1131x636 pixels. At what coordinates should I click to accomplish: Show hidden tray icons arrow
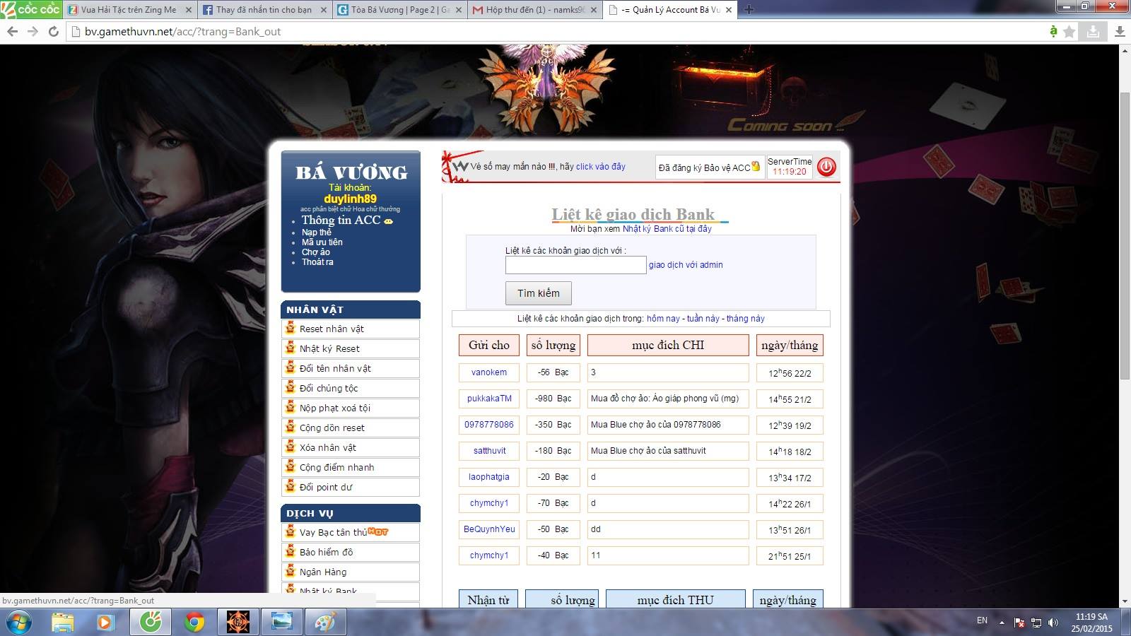pyautogui.click(x=1002, y=623)
